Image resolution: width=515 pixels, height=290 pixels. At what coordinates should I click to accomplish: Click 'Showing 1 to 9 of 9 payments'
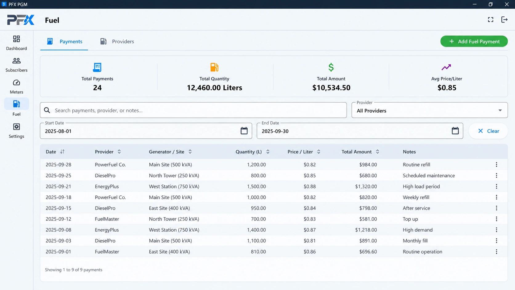[74, 270]
